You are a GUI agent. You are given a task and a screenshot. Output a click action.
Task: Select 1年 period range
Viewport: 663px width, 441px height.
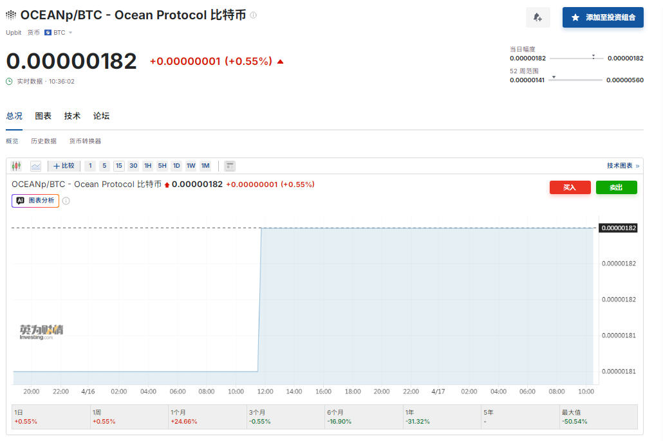442,417
